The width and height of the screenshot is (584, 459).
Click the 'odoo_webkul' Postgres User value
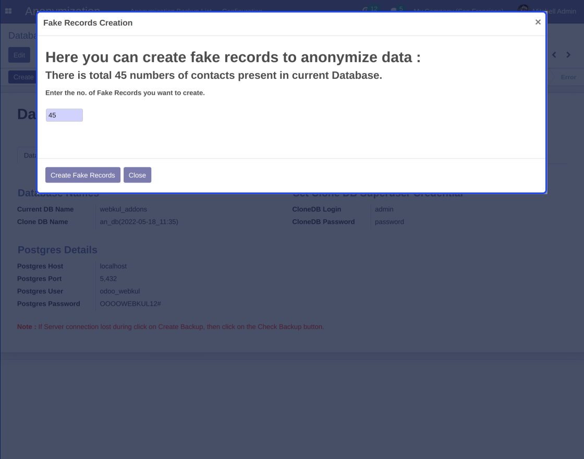point(119,292)
